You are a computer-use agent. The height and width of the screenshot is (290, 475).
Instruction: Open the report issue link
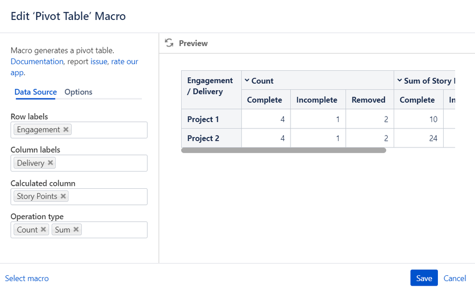pyautogui.click(x=99, y=61)
